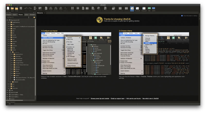Click the Choose a theme screenshot
This screenshot has height=113, width=206.
coord(154,53)
